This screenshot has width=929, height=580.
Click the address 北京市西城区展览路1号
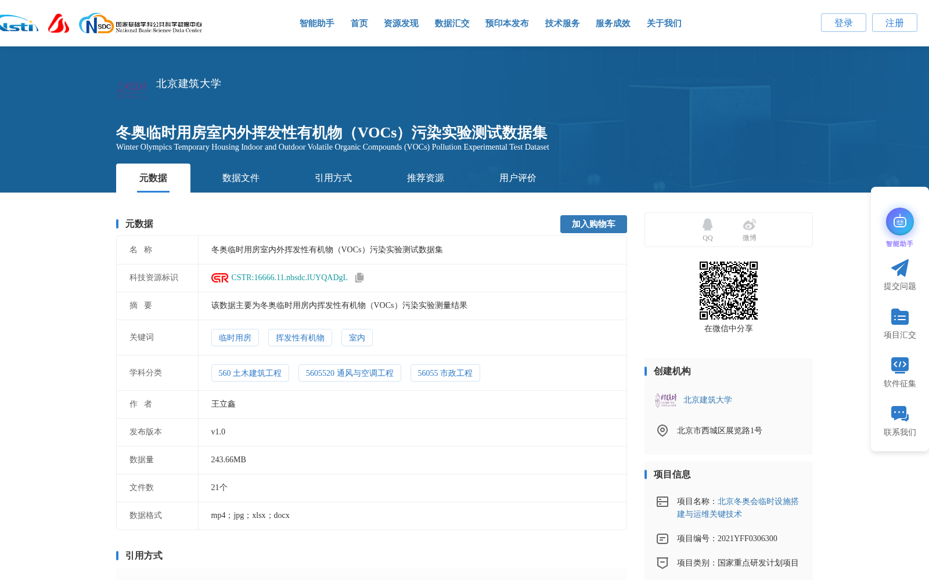(719, 431)
